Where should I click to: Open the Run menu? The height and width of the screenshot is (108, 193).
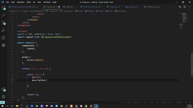tap(39, 2)
